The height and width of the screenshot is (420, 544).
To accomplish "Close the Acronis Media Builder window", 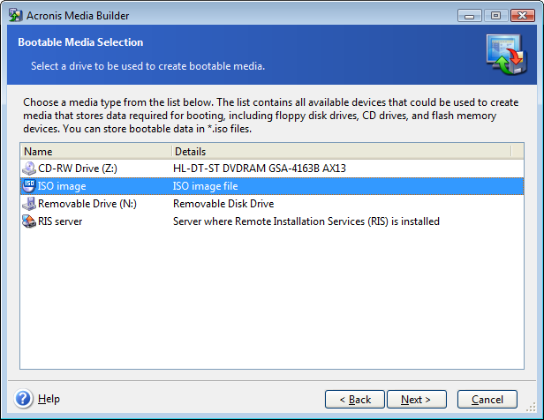I will (x=521, y=14).
